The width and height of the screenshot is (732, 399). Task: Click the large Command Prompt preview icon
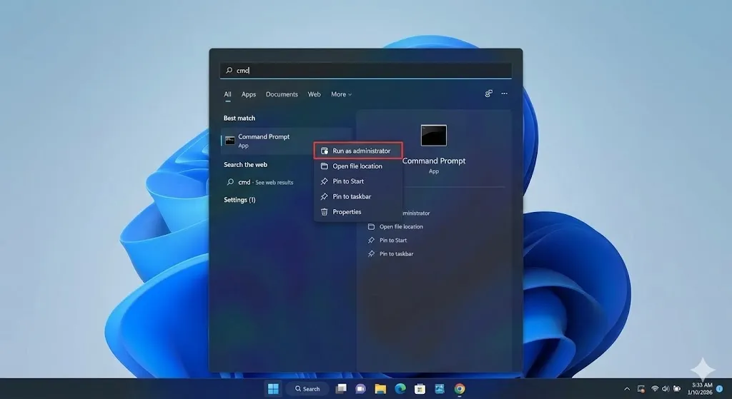434,136
